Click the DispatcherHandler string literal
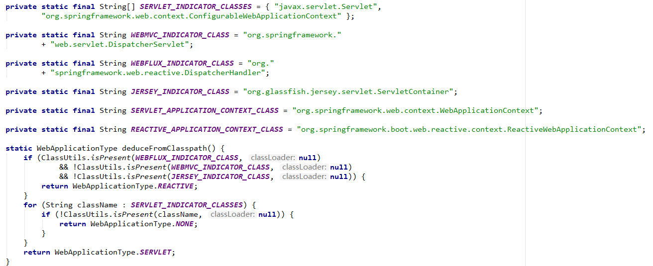Screen dimensions: 653x266 tap(158, 73)
